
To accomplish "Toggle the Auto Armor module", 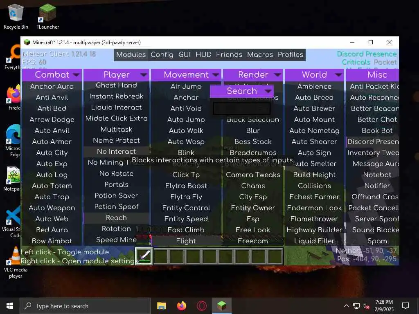I will 52,142.
